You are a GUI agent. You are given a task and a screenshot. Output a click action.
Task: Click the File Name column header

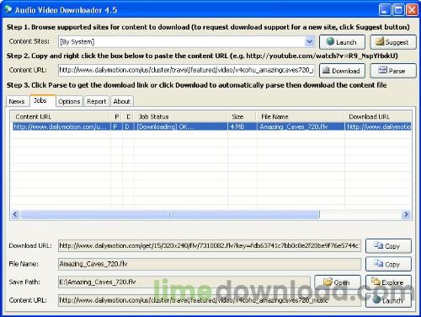[x=301, y=116]
